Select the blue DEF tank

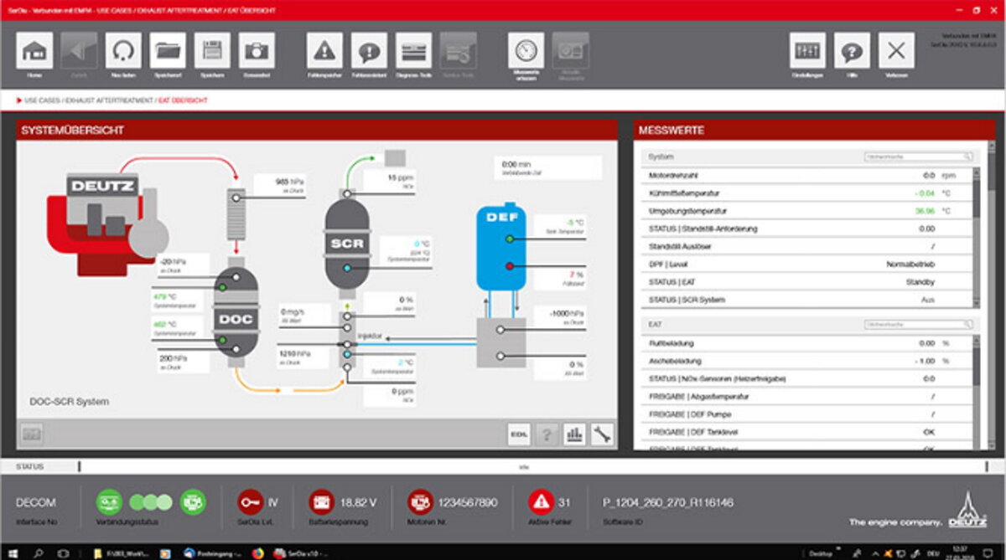pos(501,247)
